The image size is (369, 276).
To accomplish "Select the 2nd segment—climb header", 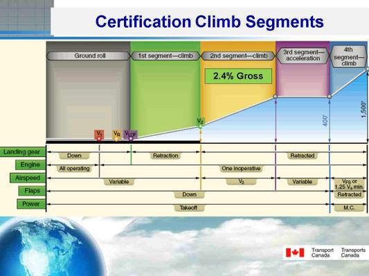I will [238, 56].
